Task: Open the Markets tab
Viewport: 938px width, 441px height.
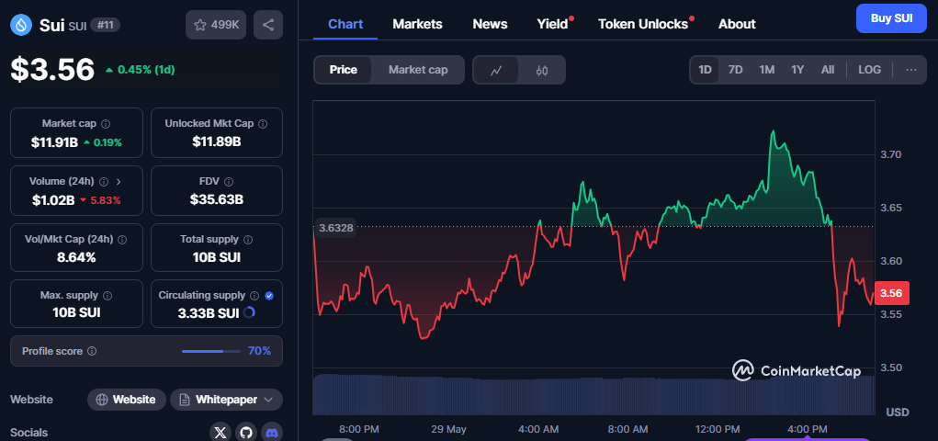Action: (418, 24)
